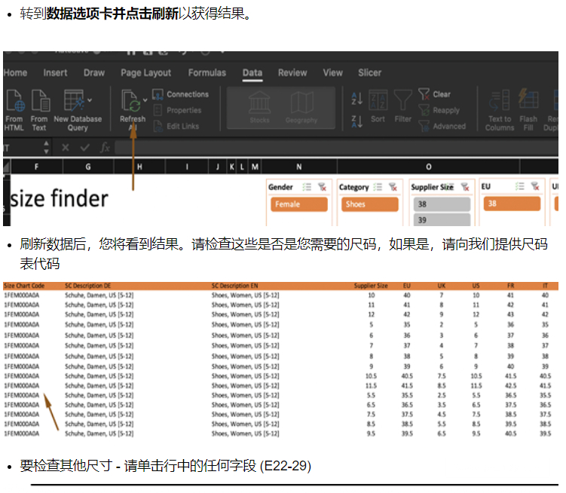The image size is (566, 493).
Task: Click the Filter funnel icon
Action: [403, 101]
